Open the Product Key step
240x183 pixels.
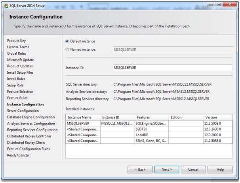coord(16,41)
